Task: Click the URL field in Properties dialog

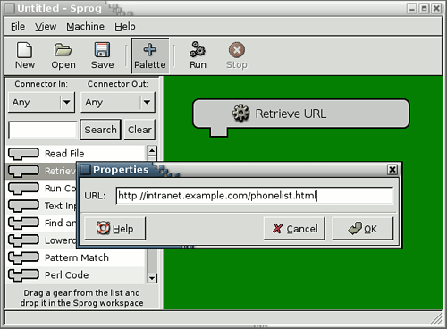Action: pyautogui.click(x=255, y=196)
